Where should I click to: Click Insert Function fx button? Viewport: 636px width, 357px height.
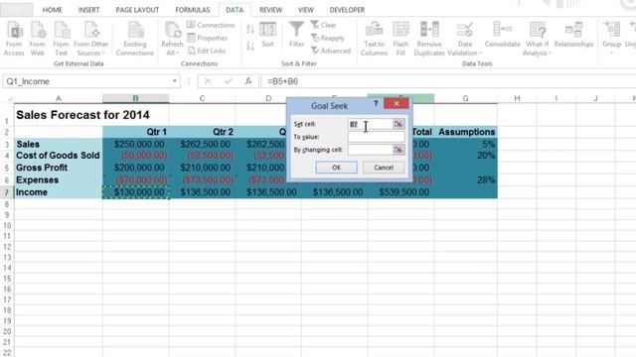248,81
